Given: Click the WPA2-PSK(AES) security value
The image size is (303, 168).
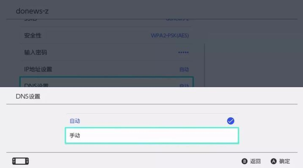Looking at the screenshot, I should [170, 36].
